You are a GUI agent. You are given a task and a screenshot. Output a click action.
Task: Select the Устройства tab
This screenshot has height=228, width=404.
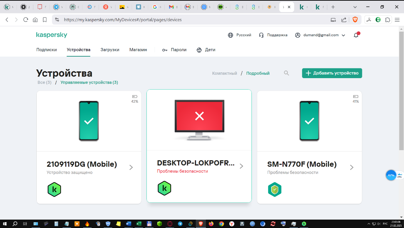78,50
